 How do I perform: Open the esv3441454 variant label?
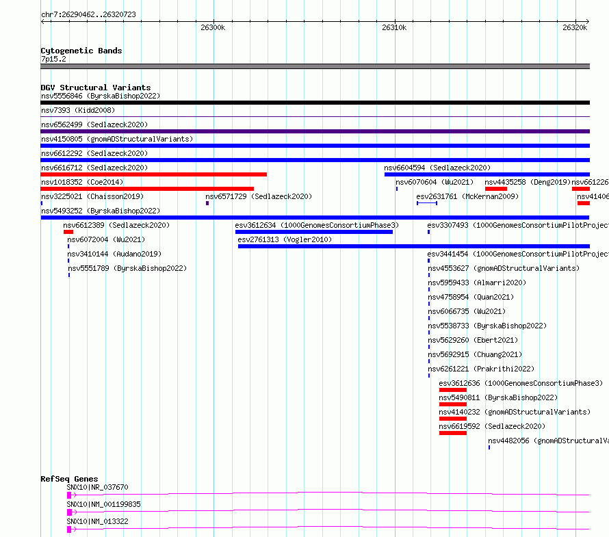click(x=518, y=254)
